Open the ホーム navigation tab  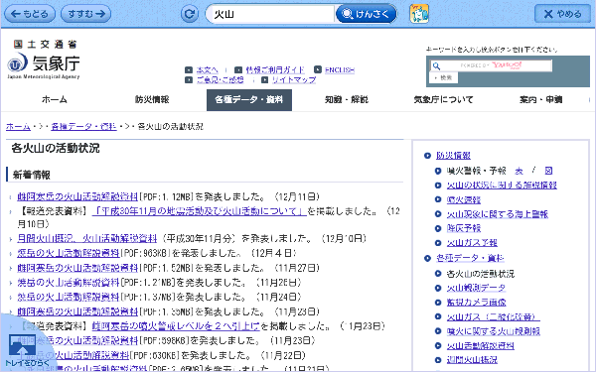(x=55, y=100)
